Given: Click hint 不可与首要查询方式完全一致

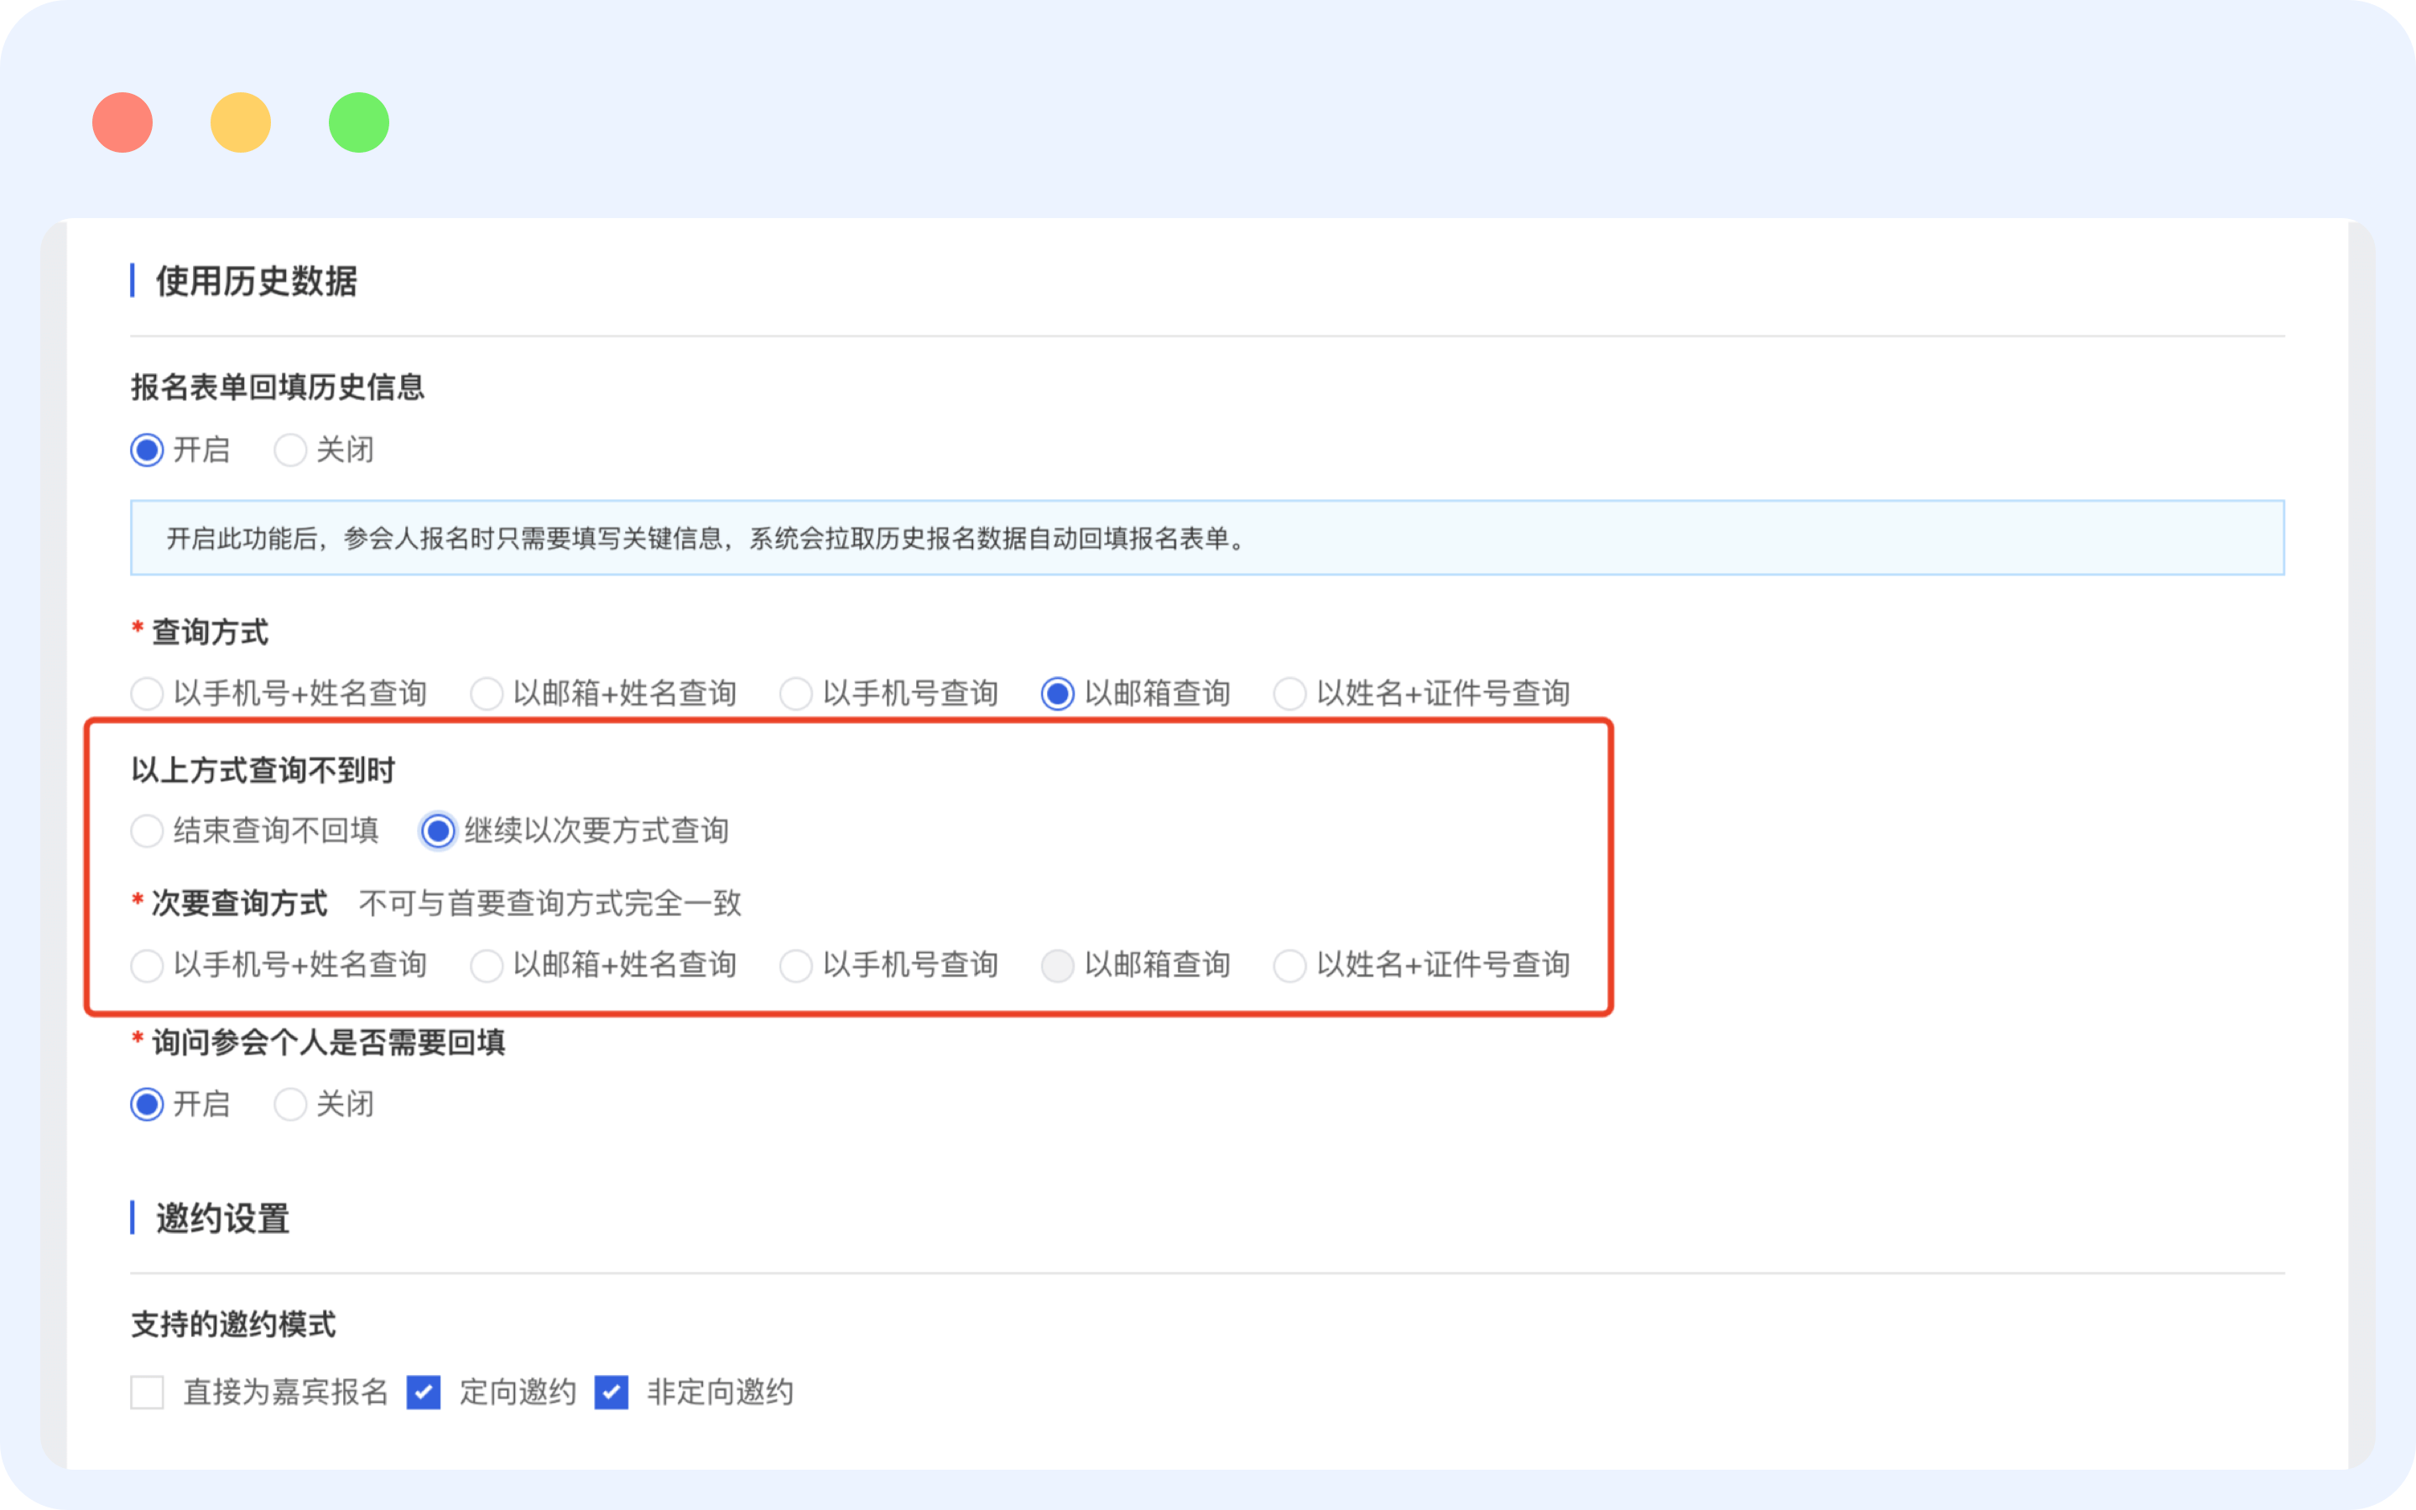Looking at the screenshot, I should click(550, 903).
